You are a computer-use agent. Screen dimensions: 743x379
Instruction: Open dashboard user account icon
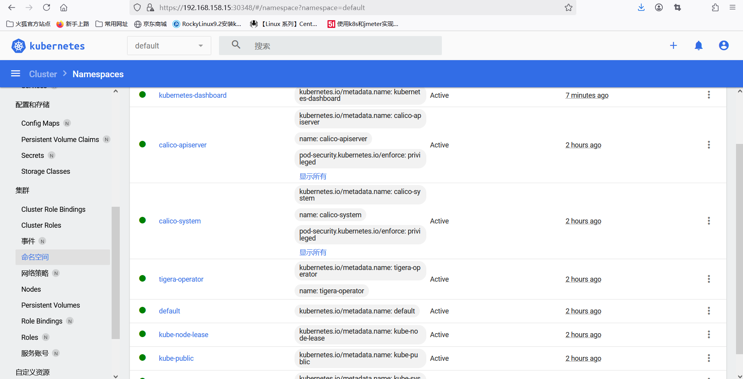[x=724, y=45]
